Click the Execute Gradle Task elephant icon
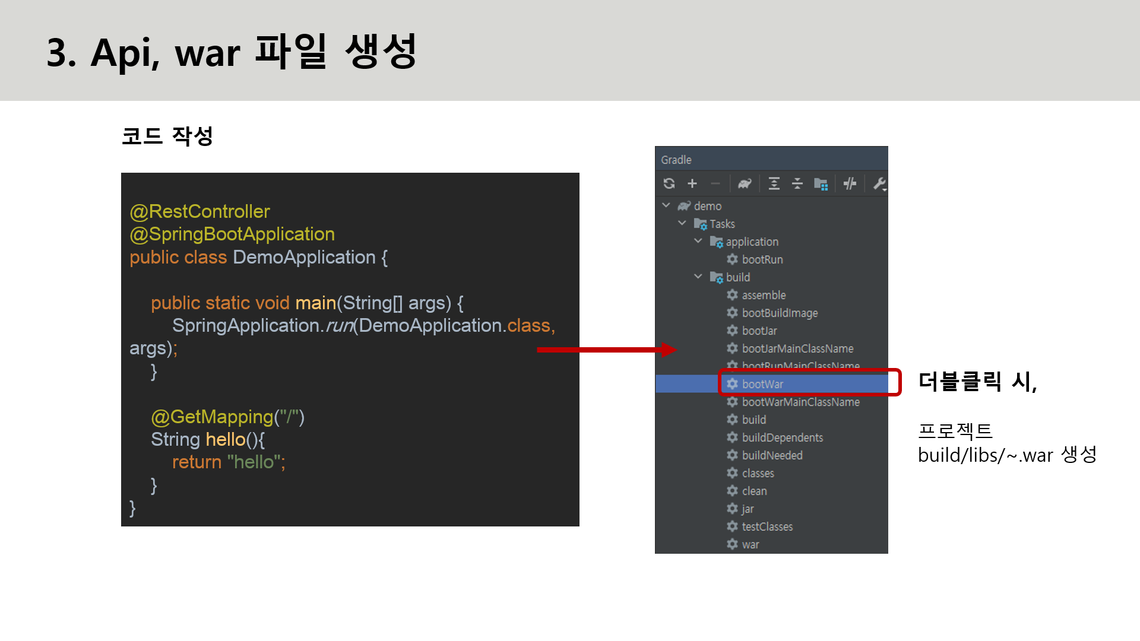Screen dimensions: 1140x641 [x=745, y=183]
